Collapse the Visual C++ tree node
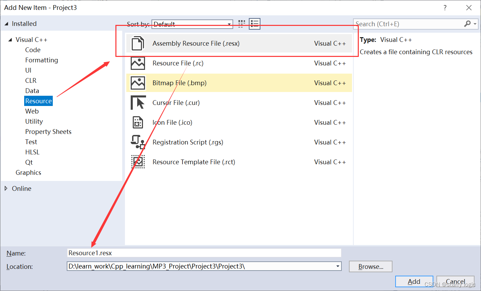 click(10, 39)
